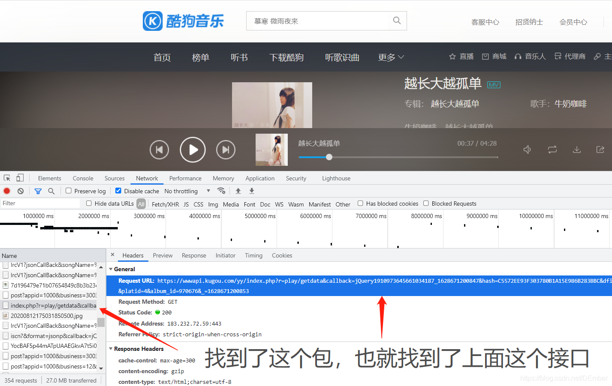Click the MV badge next to song title

(x=494, y=85)
